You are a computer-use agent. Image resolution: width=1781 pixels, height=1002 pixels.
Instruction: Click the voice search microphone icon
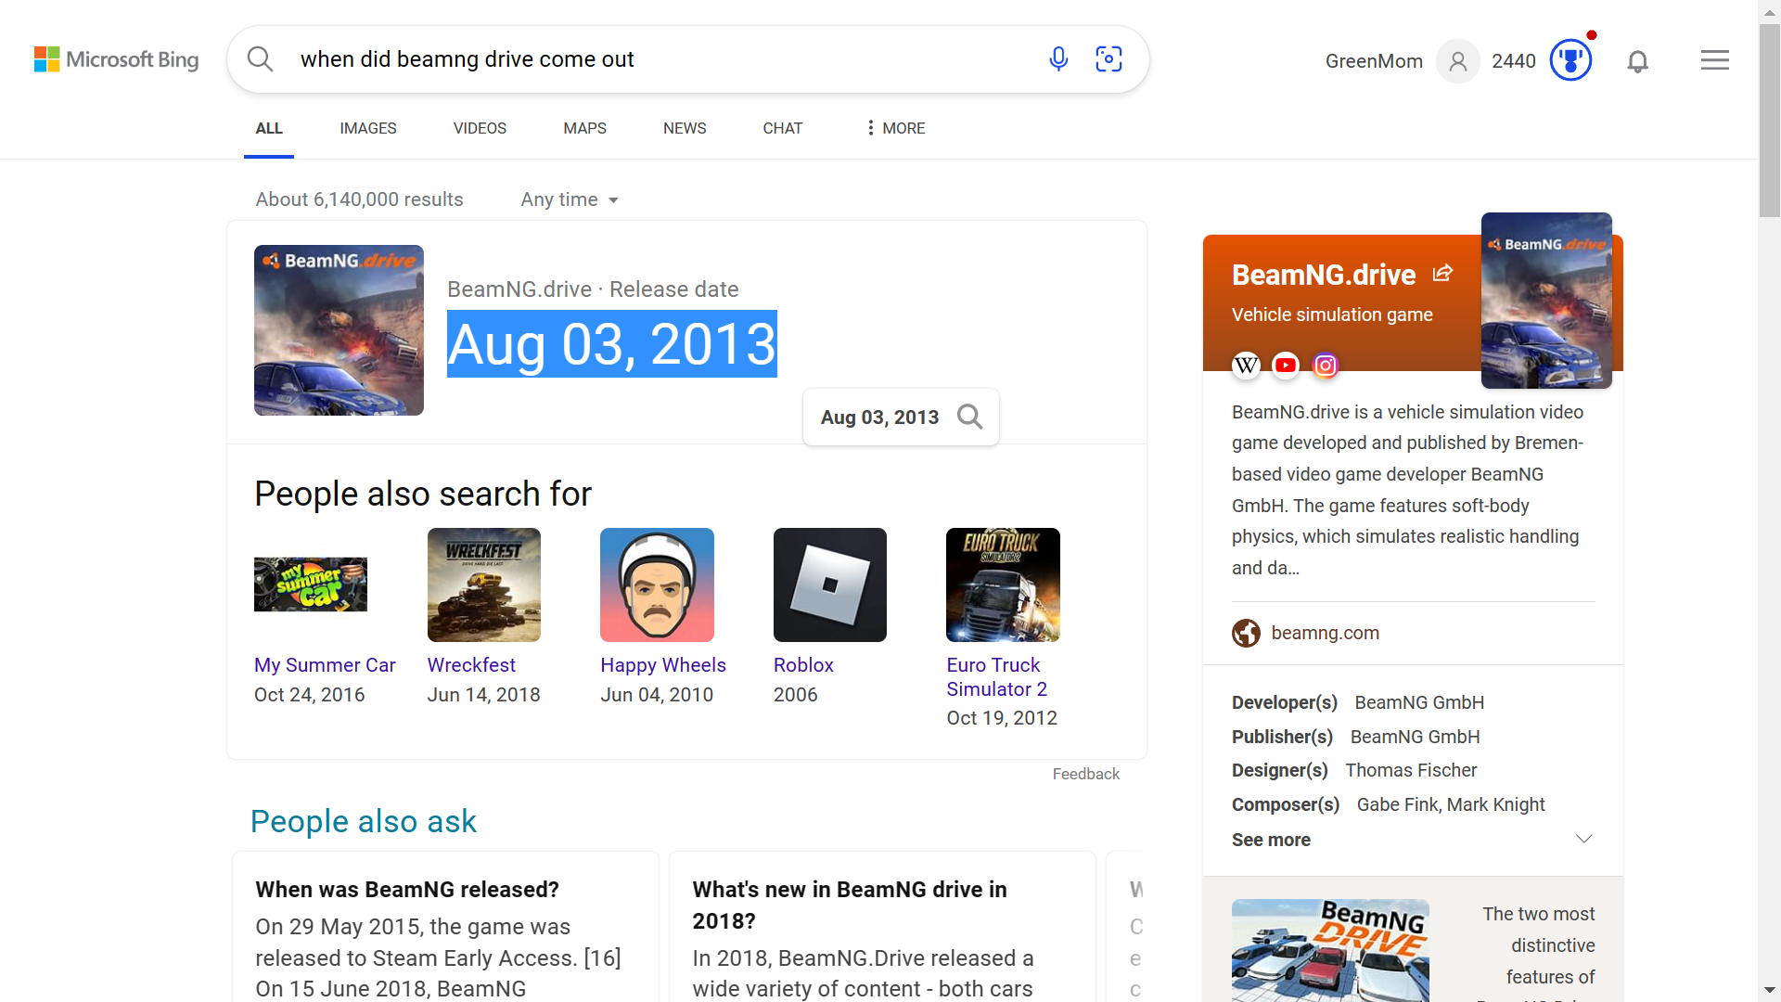click(1058, 59)
